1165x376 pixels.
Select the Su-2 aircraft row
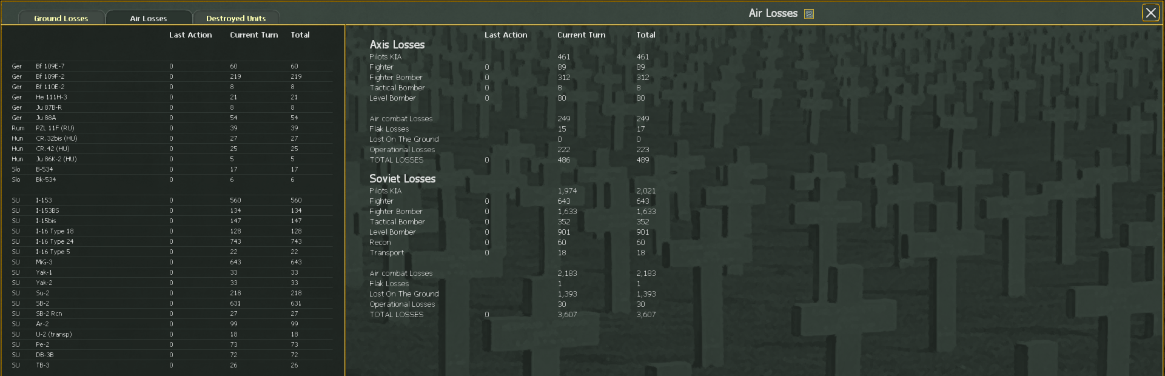[x=172, y=293]
